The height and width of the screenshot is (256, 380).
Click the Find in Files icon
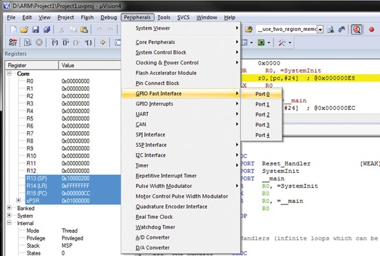click(248, 30)
